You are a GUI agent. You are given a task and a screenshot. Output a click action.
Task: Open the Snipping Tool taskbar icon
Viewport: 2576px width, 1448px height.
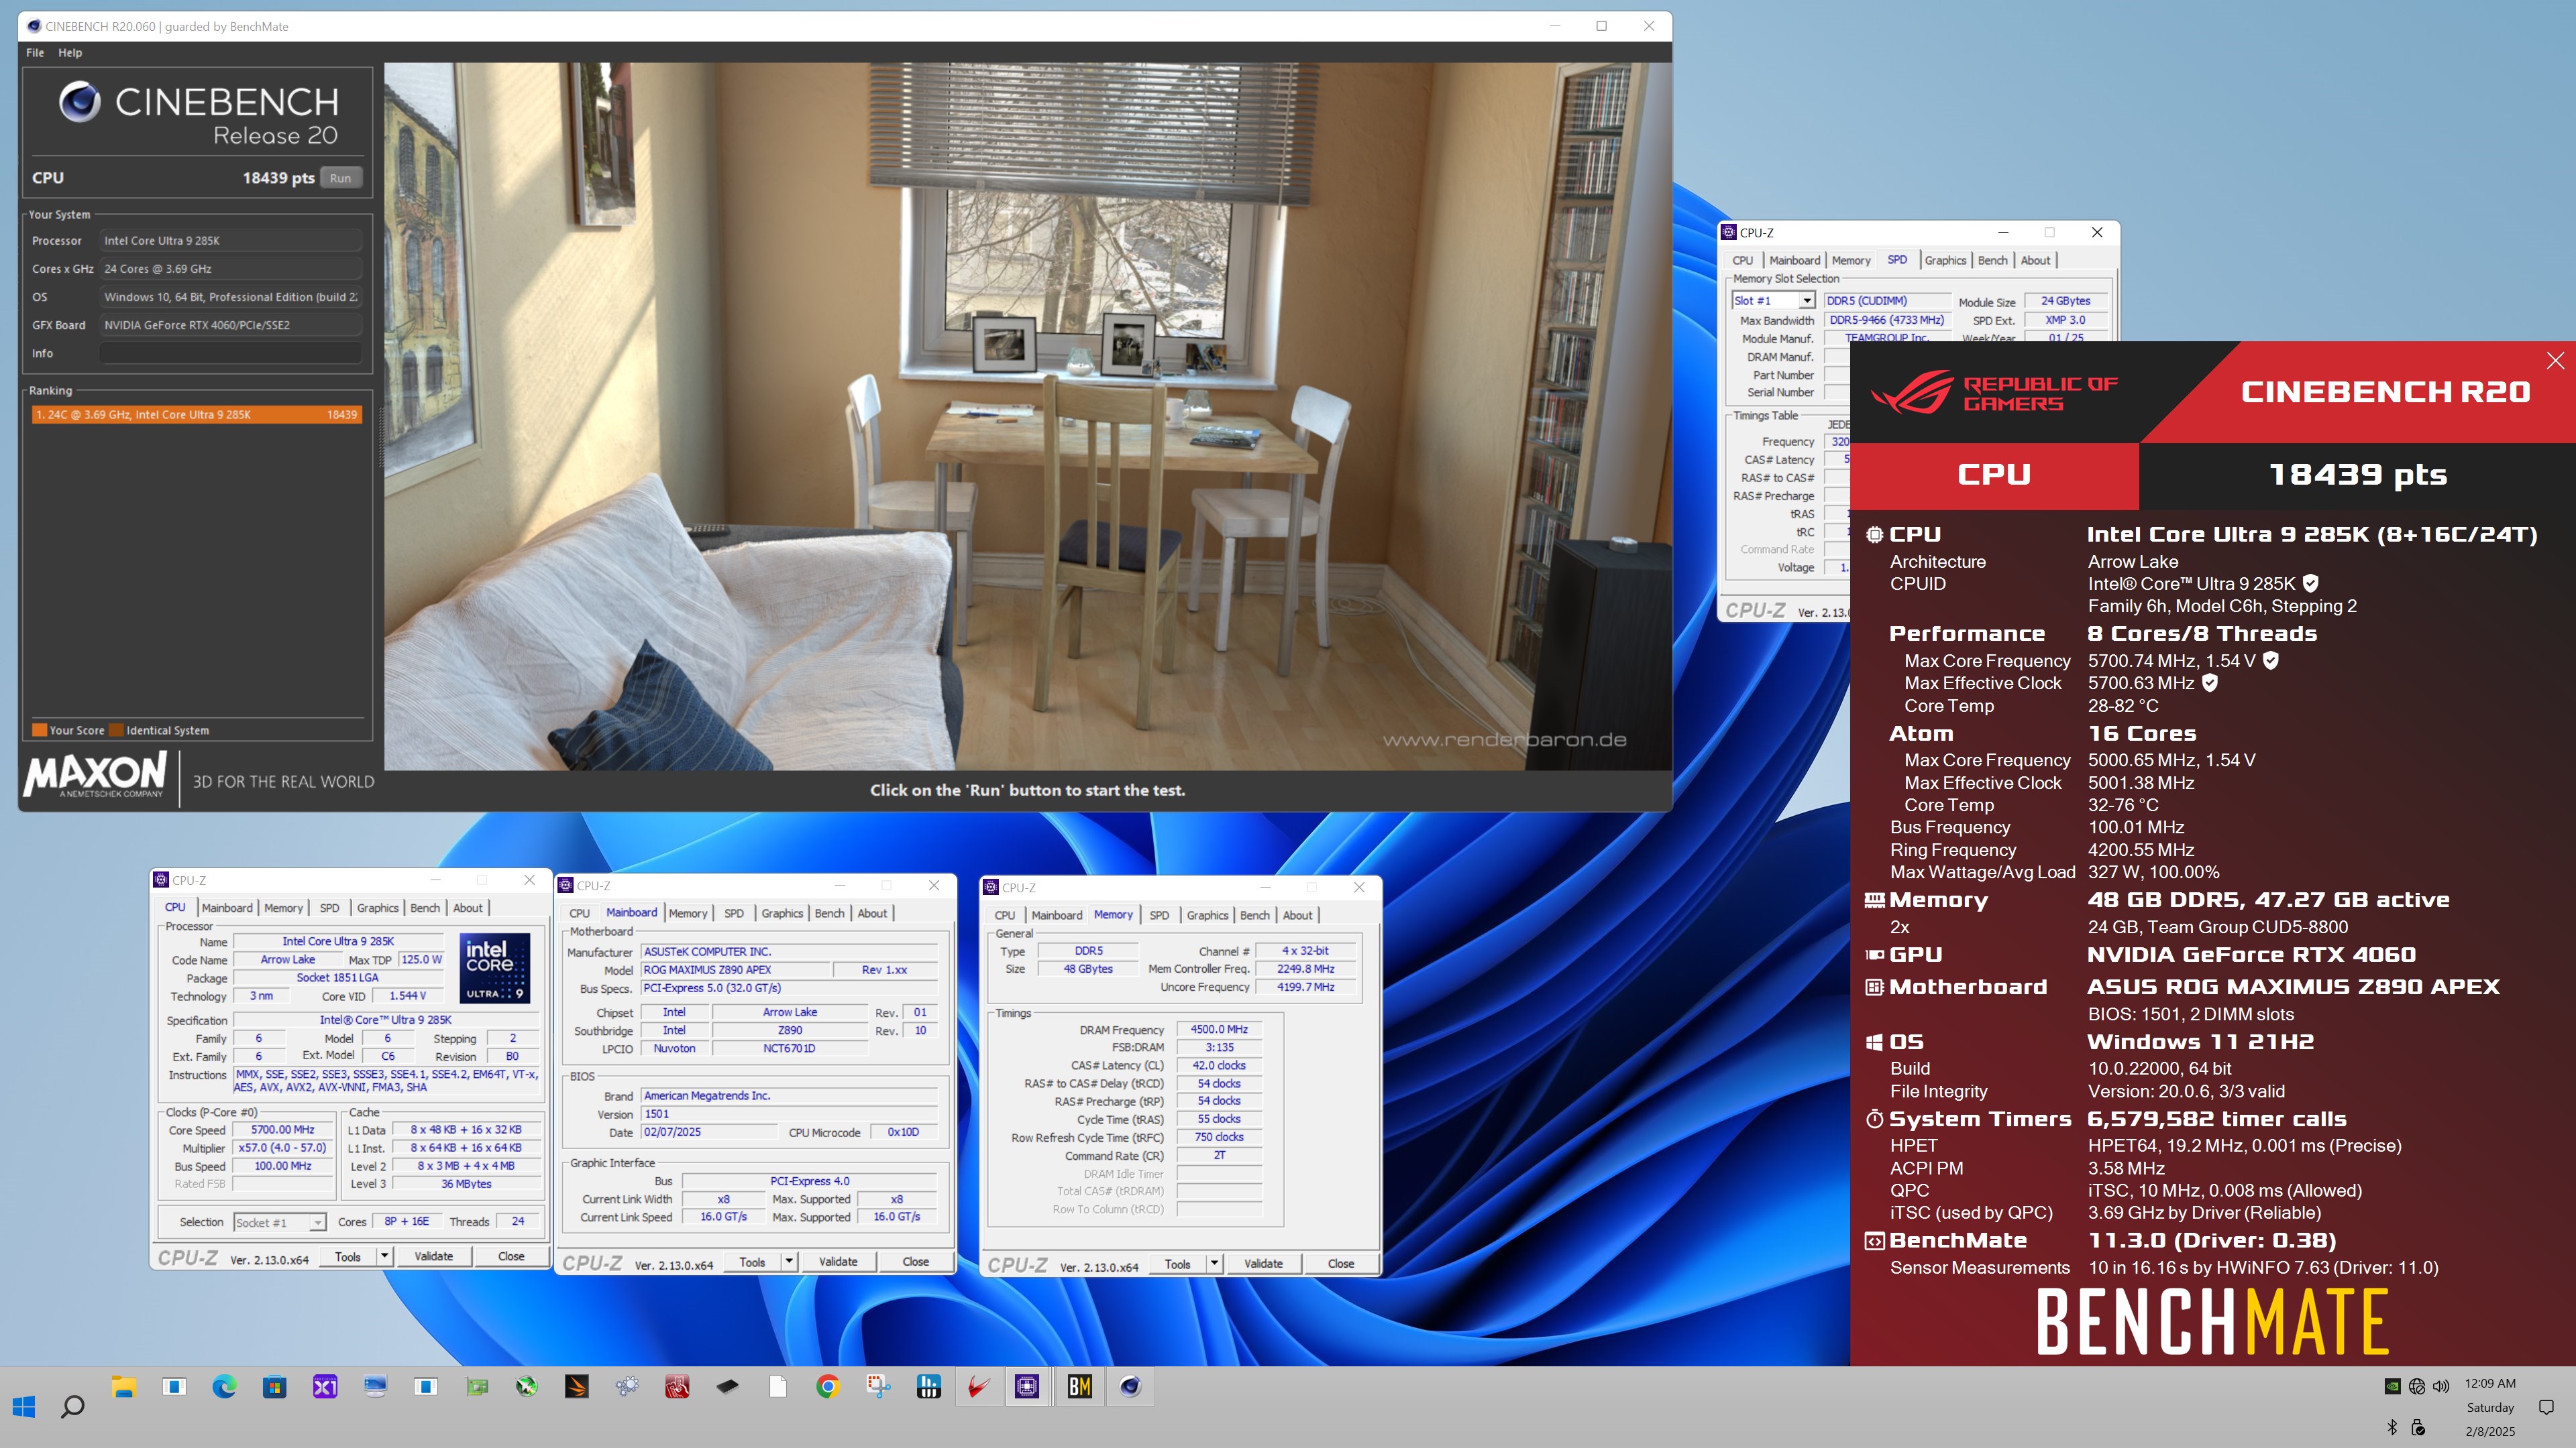pos(878,1386)
